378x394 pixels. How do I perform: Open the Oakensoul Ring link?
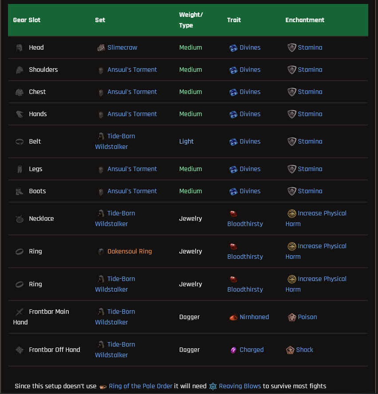pyautogui.click(x=130, y=251)
